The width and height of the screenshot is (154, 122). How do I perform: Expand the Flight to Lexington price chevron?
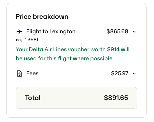(x=134, y=32)
